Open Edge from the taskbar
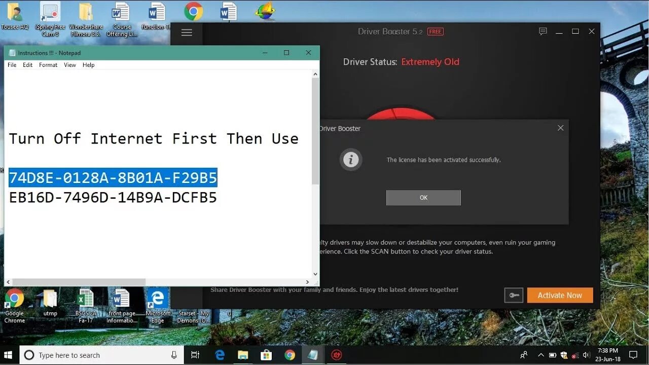The height and width of the screenshot is (365, 649). pos(220,355)
